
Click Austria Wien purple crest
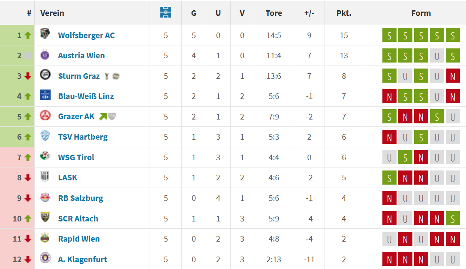click(45, 55)
